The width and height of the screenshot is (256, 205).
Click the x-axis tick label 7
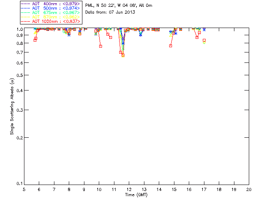[54, 189]
